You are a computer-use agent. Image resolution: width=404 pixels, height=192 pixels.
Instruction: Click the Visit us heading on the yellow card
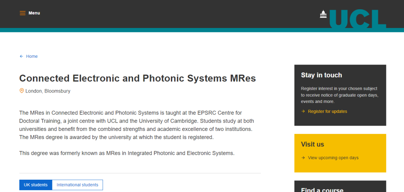[312, 144]
